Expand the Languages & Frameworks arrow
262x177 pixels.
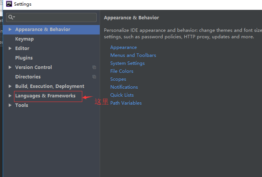point(10,96)
